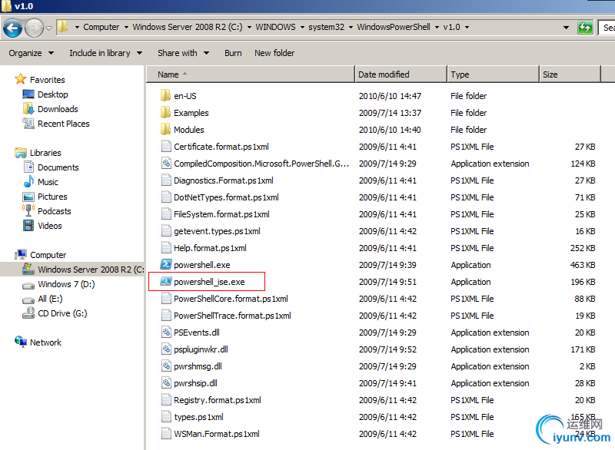Click the CD Drive (G:) disc icon
The height and width of the screenshot is (450, 615).
28,313
